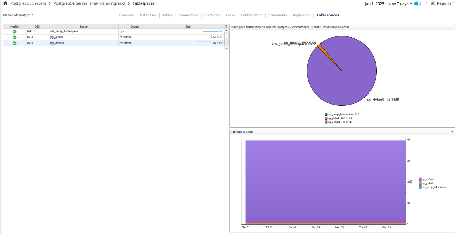Open the Tablespace Sizes chart options icon
The height and width of the screenshot is (234, 456).
[403, 137]
